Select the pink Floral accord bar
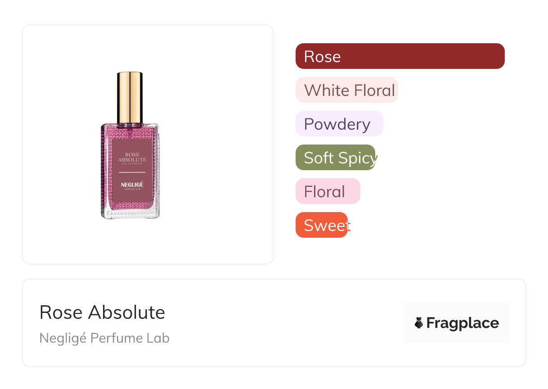The image size is (548, 389). (328, 191)
